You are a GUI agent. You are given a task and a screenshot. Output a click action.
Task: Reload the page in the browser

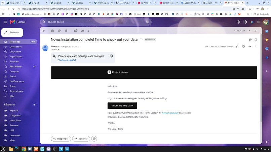point(13,9)
